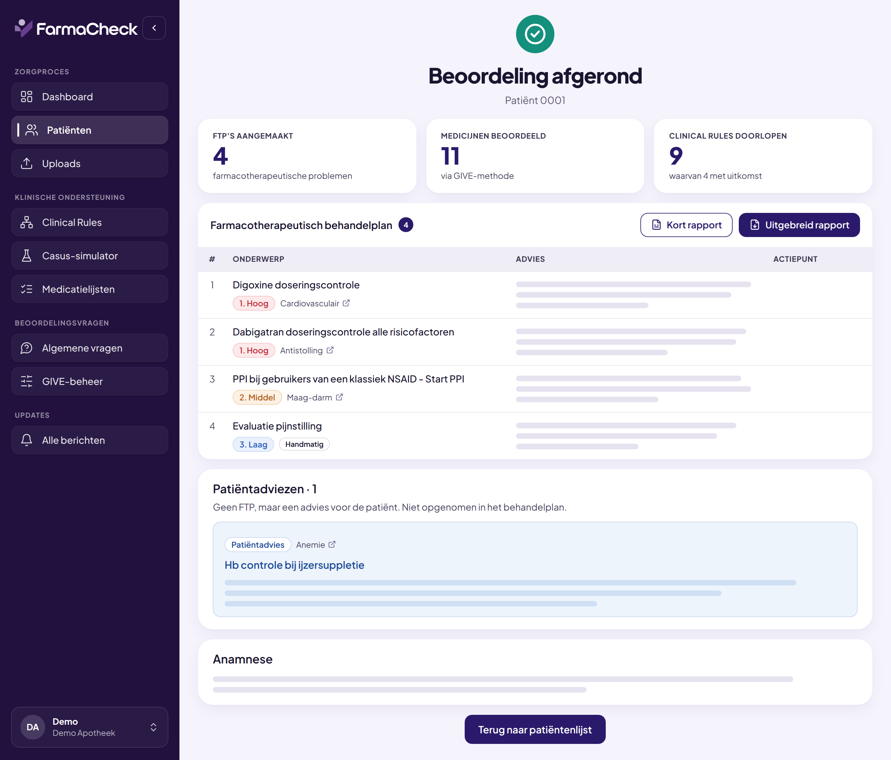Select Medicatielijsten in the sidebar
Screen dimensions: 891x760
89,289
